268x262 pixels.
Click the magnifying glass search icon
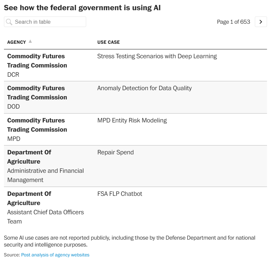click(x=9, y=22)
